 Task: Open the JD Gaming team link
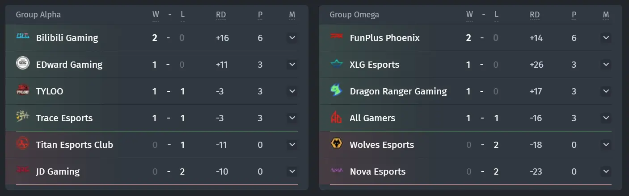[x=58, y=171]
